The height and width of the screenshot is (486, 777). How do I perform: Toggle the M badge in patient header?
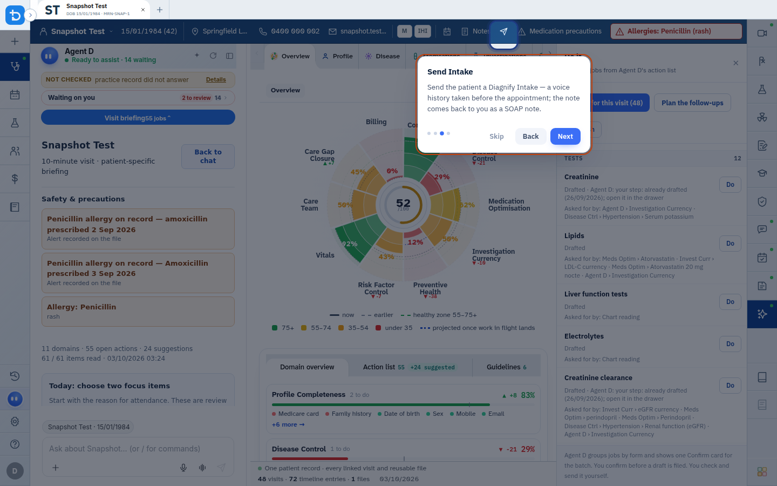click(405, 31)
